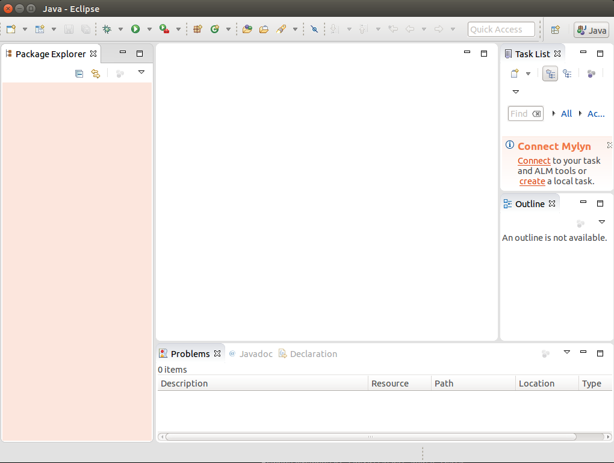614x463 pixels.
Task: Switch to the Java perspective button
Action: pos(591,30)
